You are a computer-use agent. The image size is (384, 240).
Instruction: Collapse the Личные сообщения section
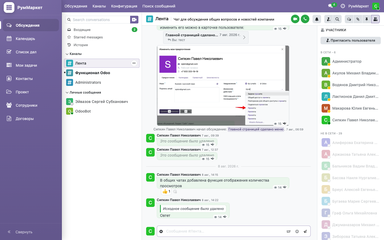[83, 93]
